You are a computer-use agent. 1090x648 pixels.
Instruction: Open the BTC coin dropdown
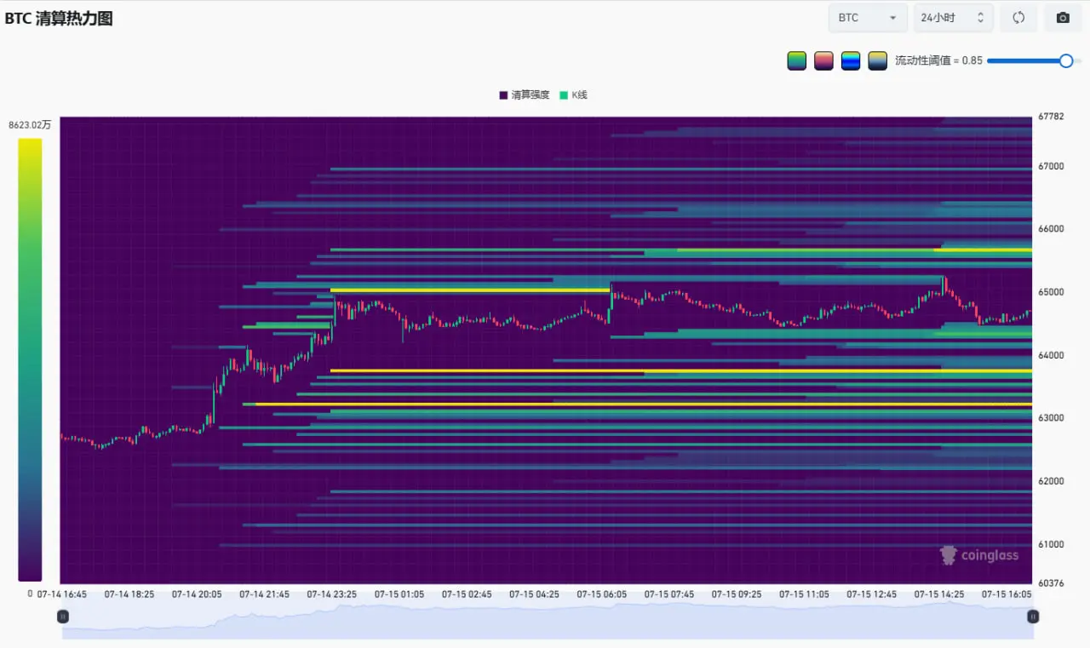pyautogui.click(x=868, y=18)
